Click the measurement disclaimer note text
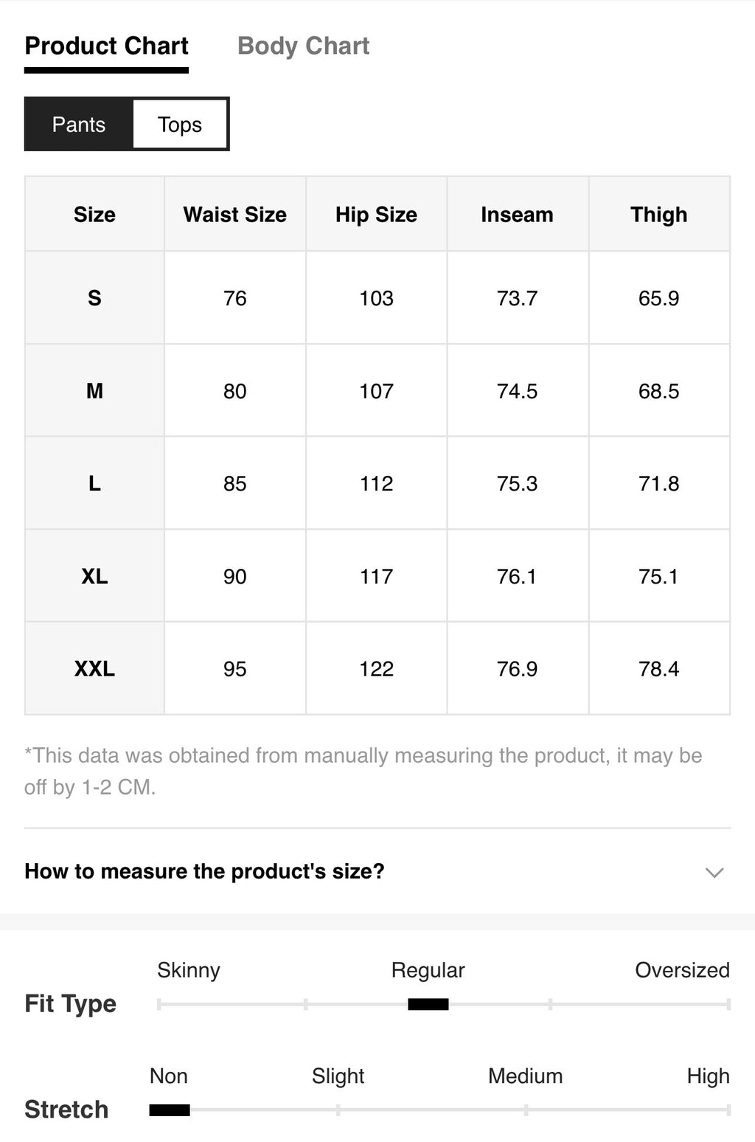This screenshot has height=1142, width=755. click(363, 771)
